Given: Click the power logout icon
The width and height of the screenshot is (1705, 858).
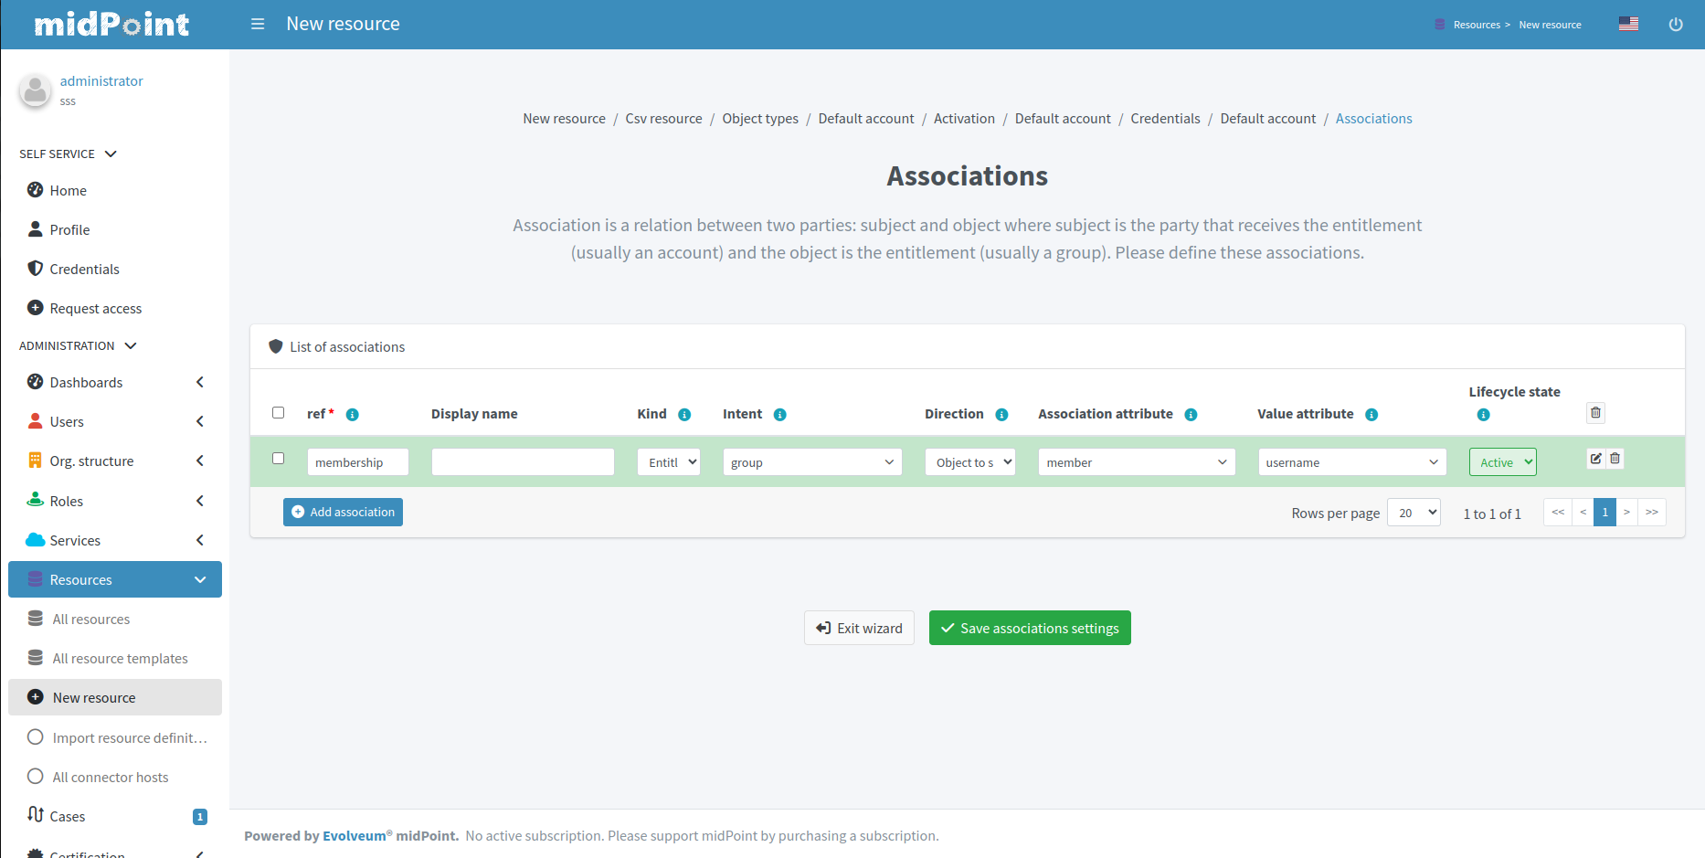Looking at the screenshot, I should (x=1675, y=25).
